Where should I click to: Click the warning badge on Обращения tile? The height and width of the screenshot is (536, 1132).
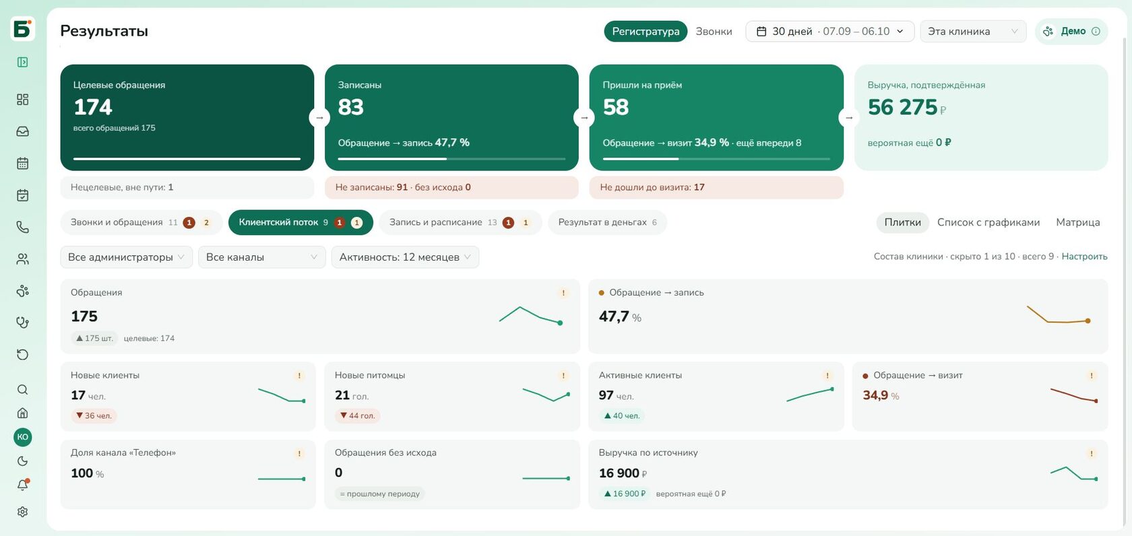pyautogui.click(x=563, y=293)
